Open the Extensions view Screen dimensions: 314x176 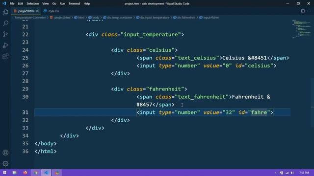point(5,57)
